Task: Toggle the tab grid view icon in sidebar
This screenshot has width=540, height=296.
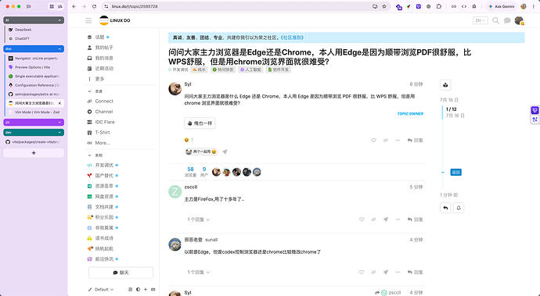Action: point(52,6)
